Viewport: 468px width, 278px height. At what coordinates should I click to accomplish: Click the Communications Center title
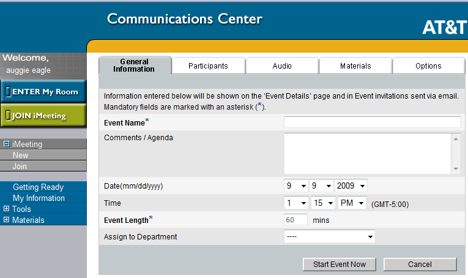coord(185,18)
